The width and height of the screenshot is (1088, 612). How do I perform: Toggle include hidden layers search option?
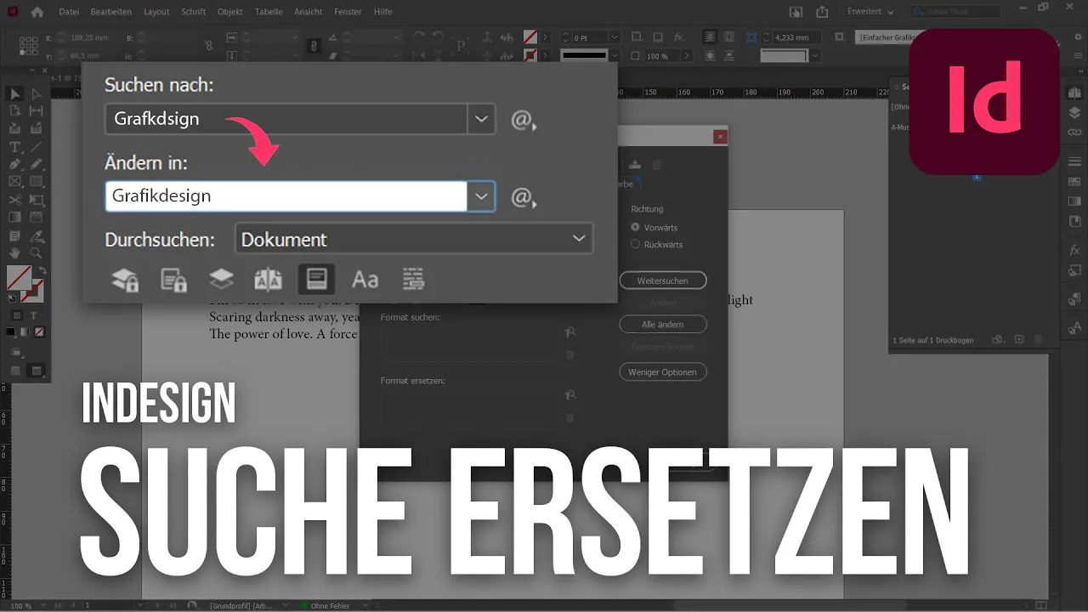[x=221, y=280]
